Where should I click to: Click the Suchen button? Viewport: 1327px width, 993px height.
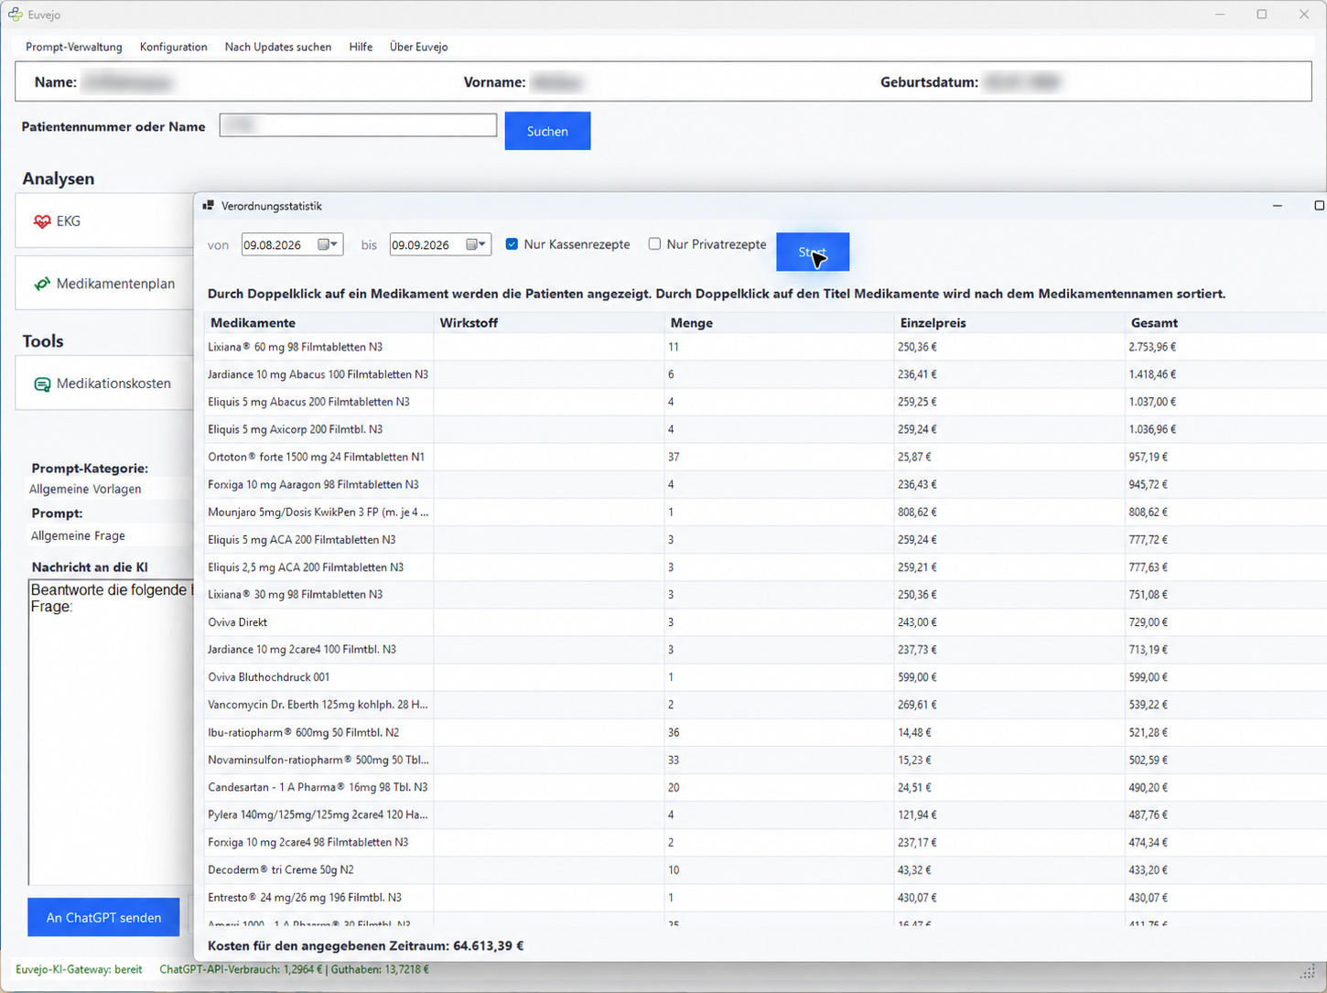[547, 131]
